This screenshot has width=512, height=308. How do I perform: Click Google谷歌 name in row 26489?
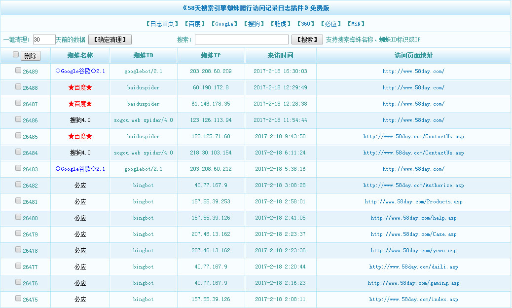coord(80,71)
